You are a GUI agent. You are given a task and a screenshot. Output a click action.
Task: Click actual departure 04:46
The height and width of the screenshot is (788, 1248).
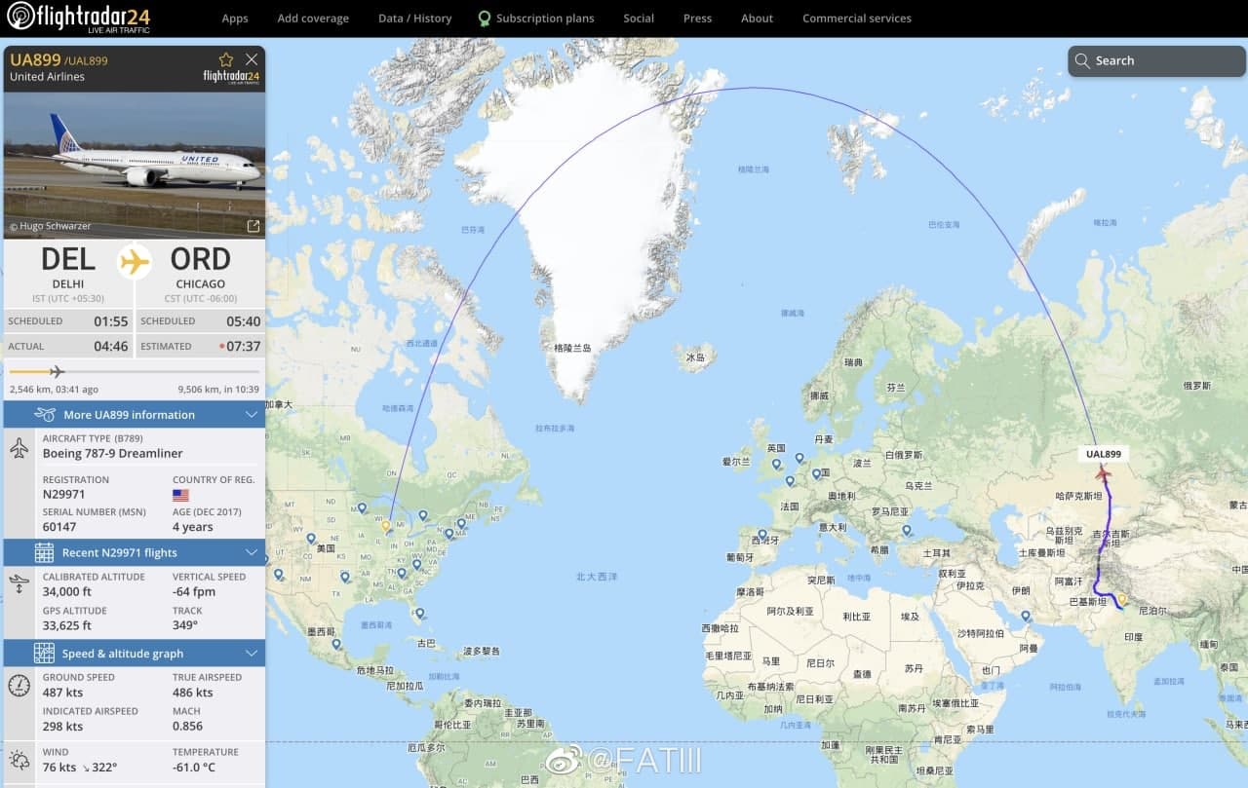click(x=111, y=346)
